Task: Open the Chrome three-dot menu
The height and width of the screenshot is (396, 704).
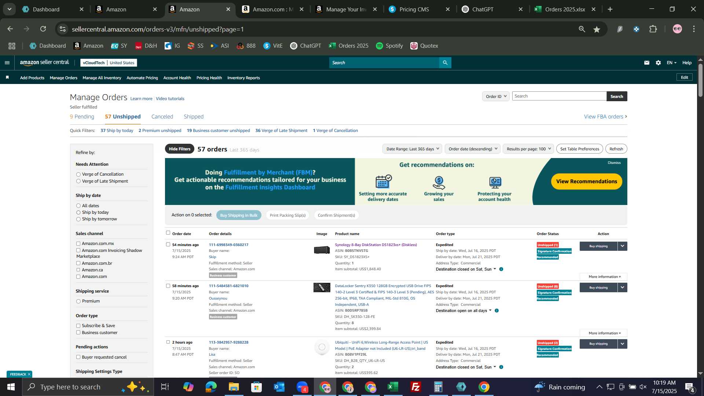Action: click(694, 29)
